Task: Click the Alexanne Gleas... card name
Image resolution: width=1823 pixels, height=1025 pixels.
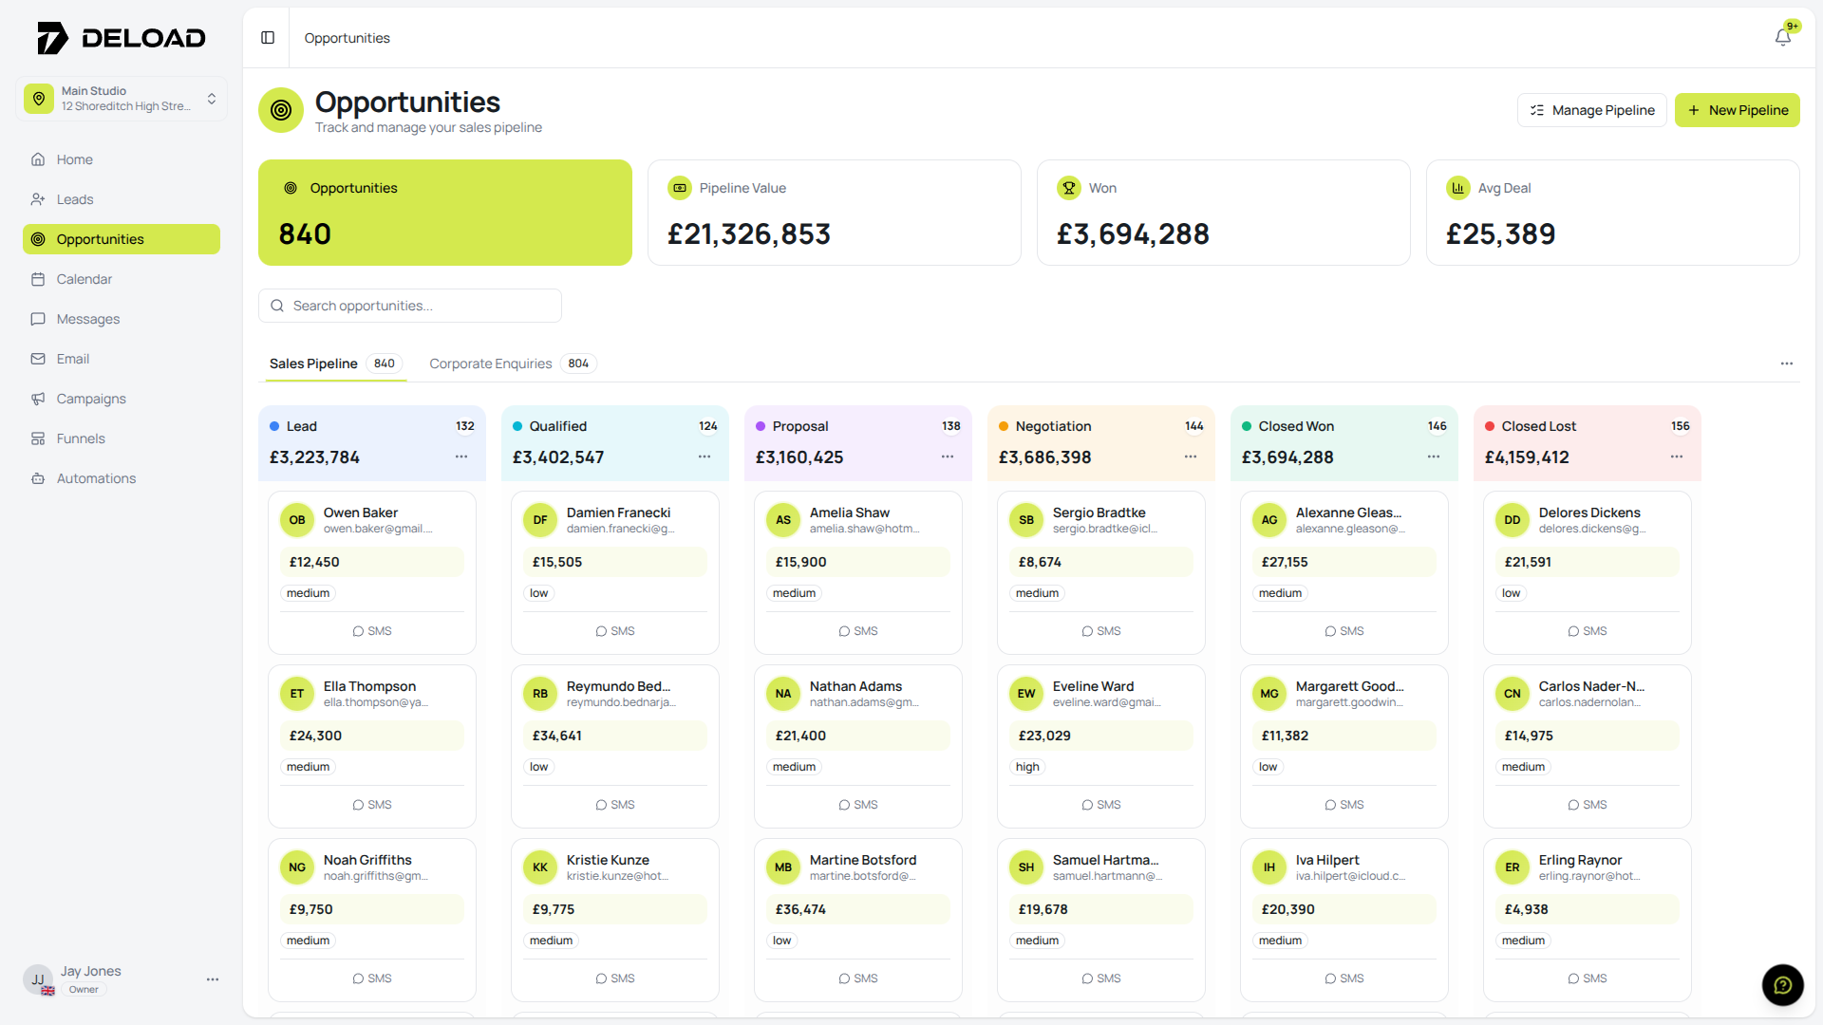Action: (1348, 512)
